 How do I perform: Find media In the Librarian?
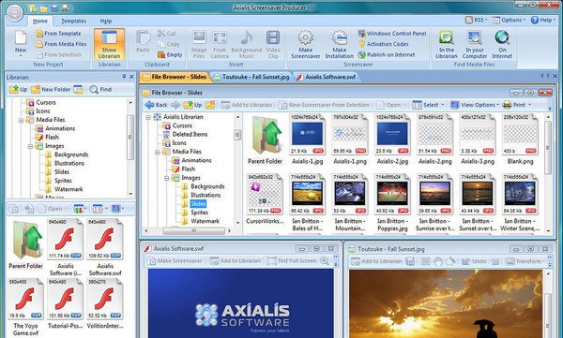pos(447,45)
